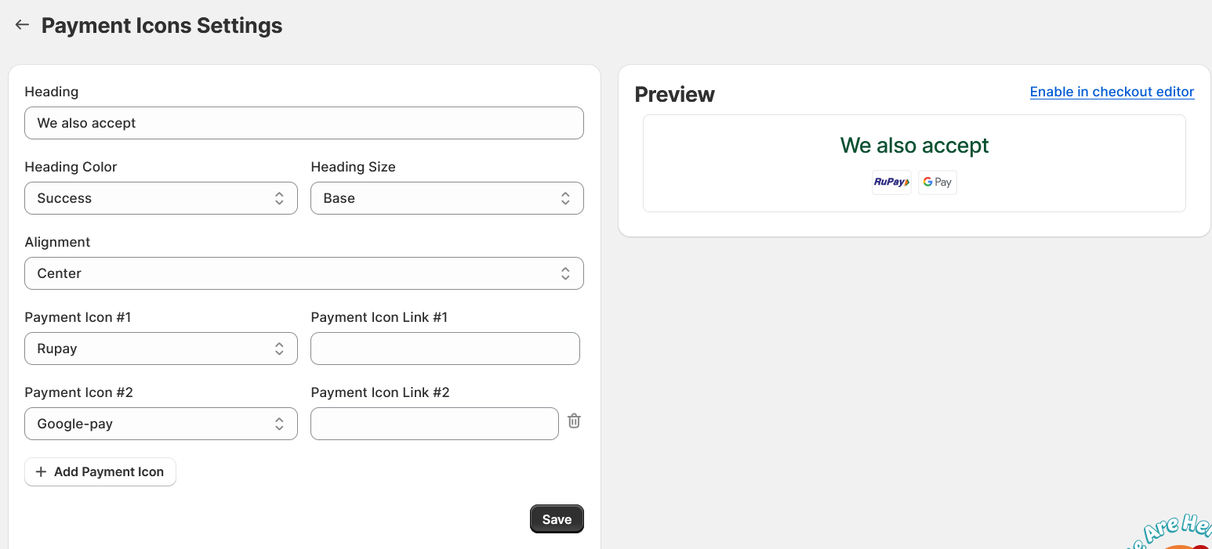Open Enable in checkout editor link

coord(1112,92)
